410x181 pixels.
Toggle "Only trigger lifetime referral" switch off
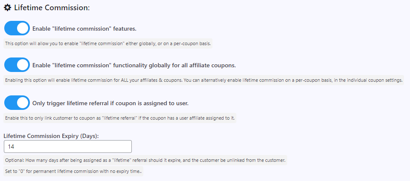[17, 103]
